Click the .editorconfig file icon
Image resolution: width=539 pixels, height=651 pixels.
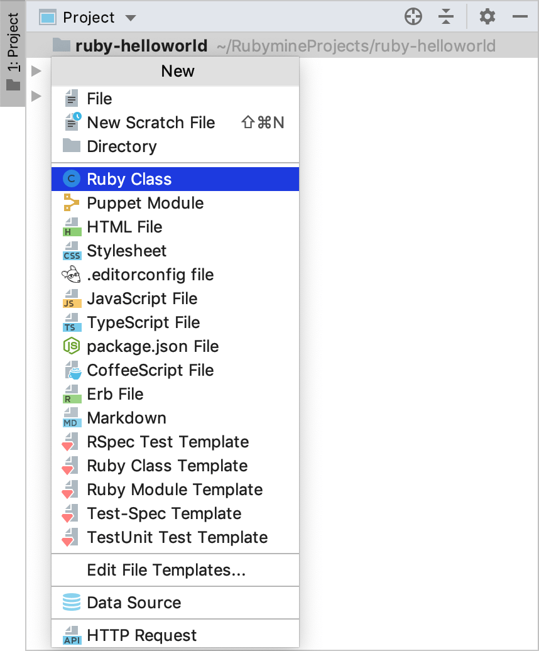click(71, 275)
